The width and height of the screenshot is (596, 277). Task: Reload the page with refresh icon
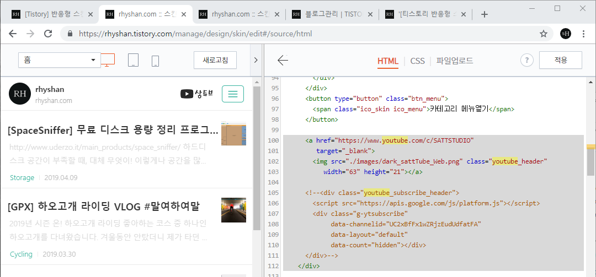click(x=48, y=34)
